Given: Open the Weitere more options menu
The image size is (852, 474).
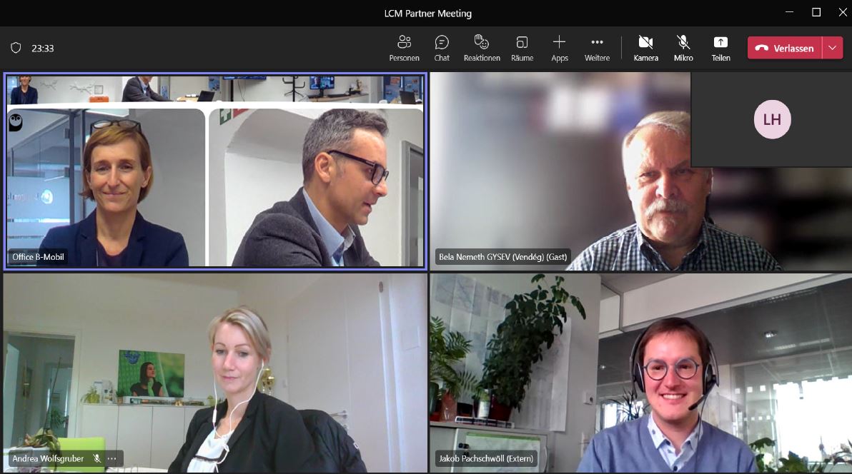Looking at the screenshot, I should coord(597,49).
